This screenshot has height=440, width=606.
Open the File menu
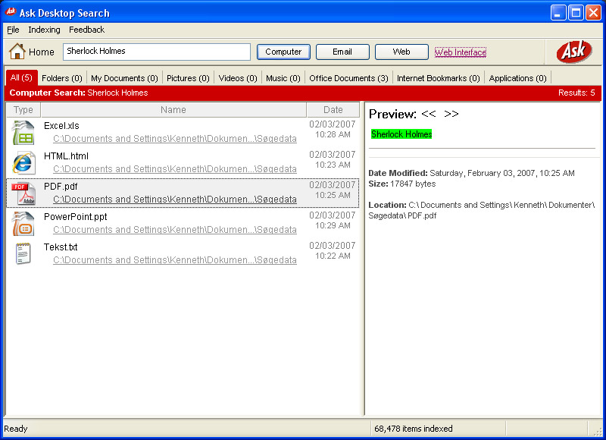coord(13,30)
